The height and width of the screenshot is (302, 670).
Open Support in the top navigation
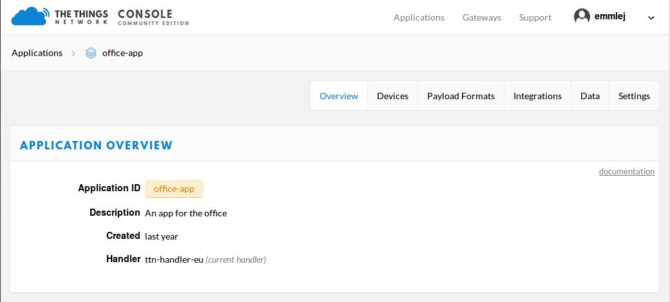click(x=535, y=17)
